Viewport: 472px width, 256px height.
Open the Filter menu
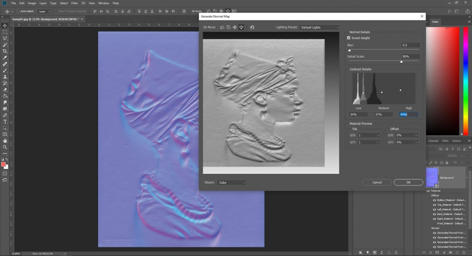(74, 3)
